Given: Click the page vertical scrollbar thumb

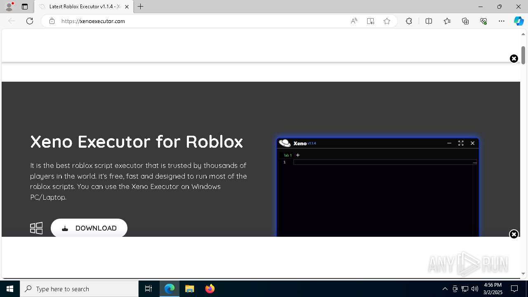Looking at the screenshot, I should click(x=523, y=55).
